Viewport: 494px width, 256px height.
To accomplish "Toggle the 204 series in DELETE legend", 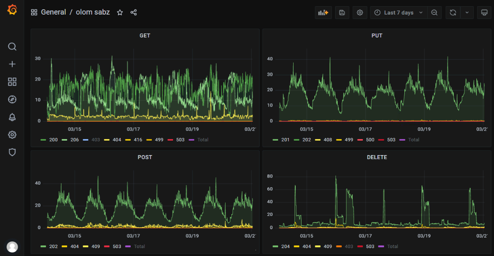I will tap(285, 246).
